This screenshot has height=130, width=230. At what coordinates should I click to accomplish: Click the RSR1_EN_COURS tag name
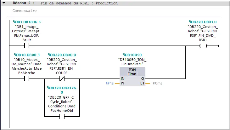click(x=62, y=66)
